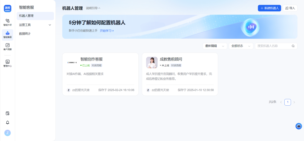Open the 最新编辑 sort dropdown
This screenshot has height=141, width=304.
pos(215,46)
